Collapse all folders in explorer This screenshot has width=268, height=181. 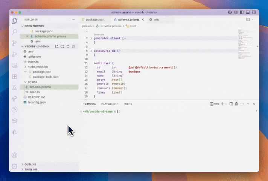pos(73,46)
